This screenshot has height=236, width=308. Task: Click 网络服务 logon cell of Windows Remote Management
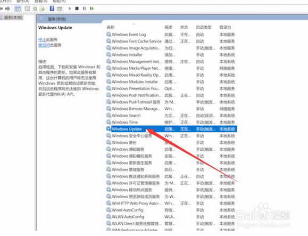point(227,109)
